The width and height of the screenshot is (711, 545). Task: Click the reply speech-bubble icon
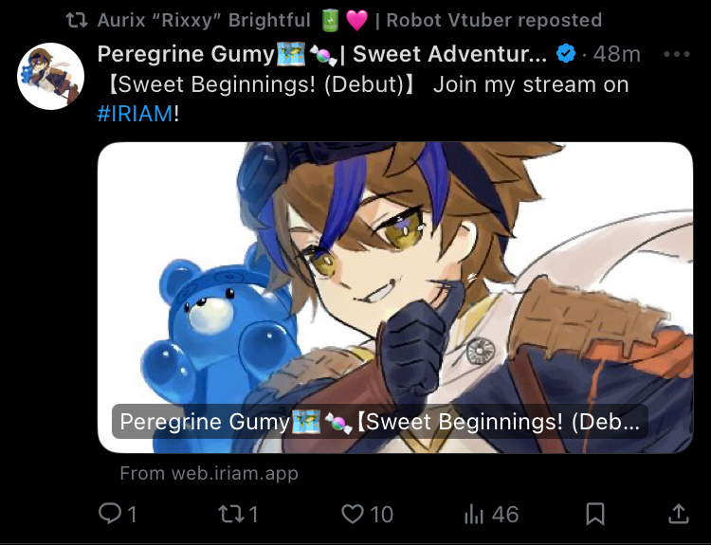(x=109, y=514)
